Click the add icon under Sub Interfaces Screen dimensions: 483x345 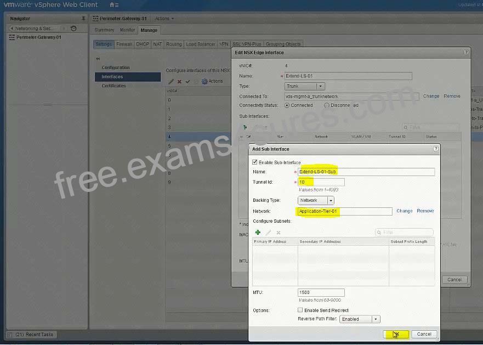tap(245, 127)
